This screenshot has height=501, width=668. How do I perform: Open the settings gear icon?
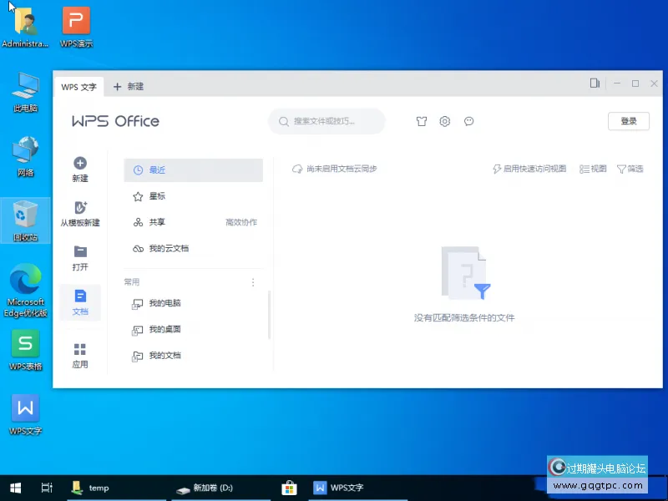pyautogui.click(x=445, y=121)
